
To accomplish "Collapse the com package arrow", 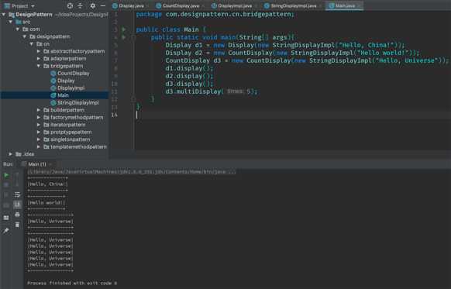I will (x=18, y=29).
